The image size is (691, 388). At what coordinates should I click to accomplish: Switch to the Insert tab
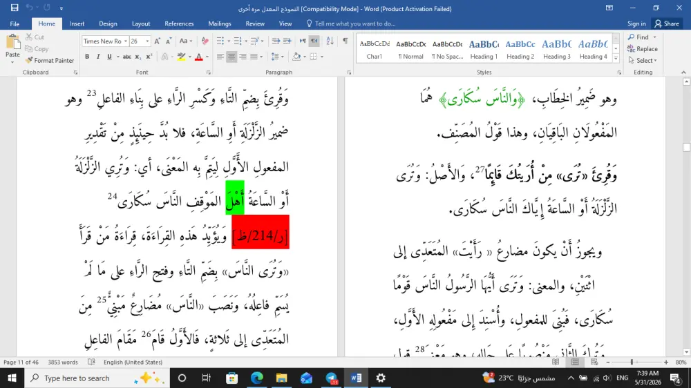pos(77,23)
